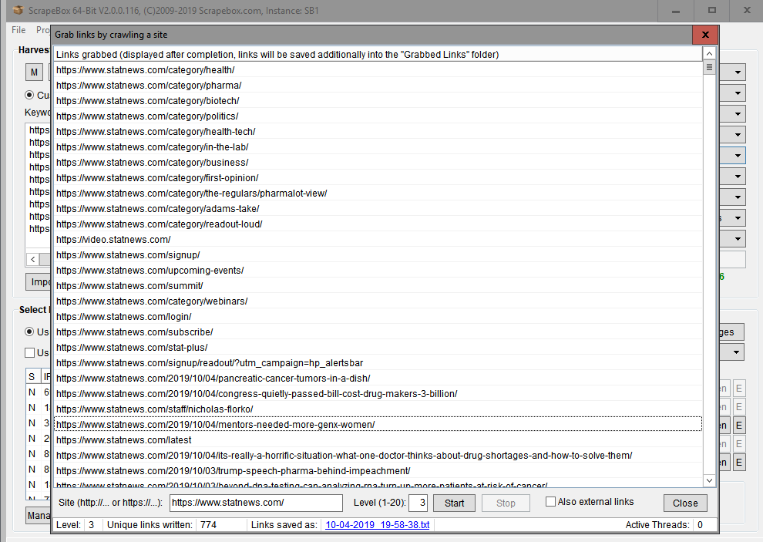This screenshot has height=542, width=763.
Task: Select the statnews.com/latest link row
Action: [378, 439]
